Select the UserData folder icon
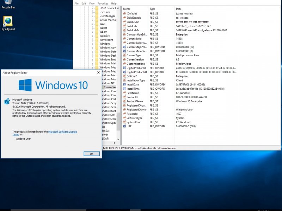This screenshot has height=211, width=282. coord(97,12)
